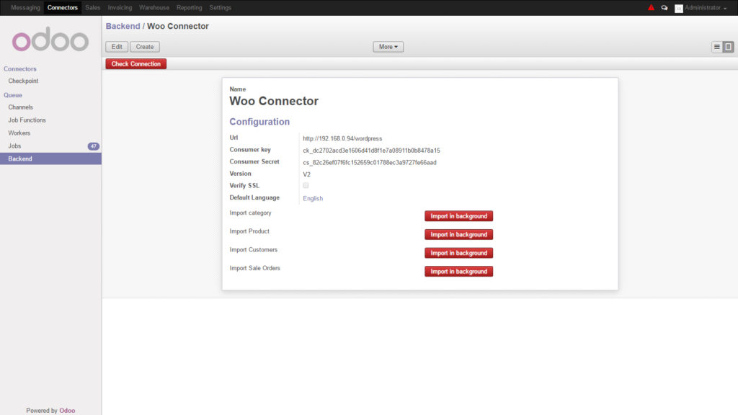Click the Check Connection button

135,63
